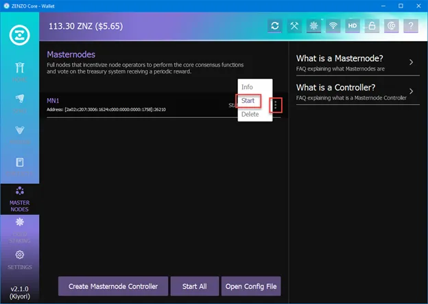Click the Open Config File button

click(251, 286)
